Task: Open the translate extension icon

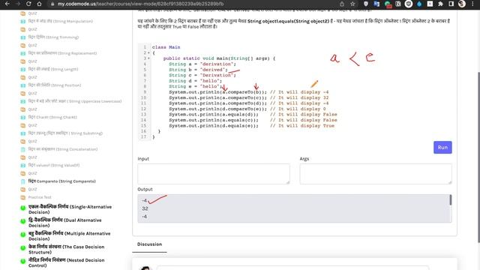Action: coord(376,4)
